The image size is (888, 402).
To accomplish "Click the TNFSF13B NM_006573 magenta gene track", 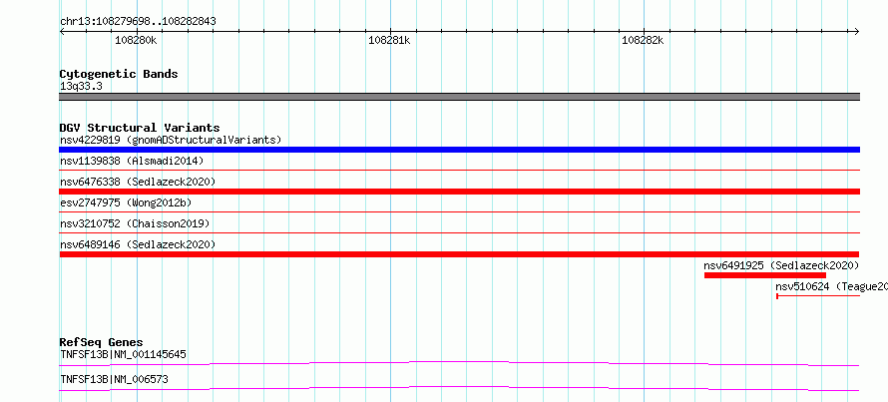I will point(459,388).
